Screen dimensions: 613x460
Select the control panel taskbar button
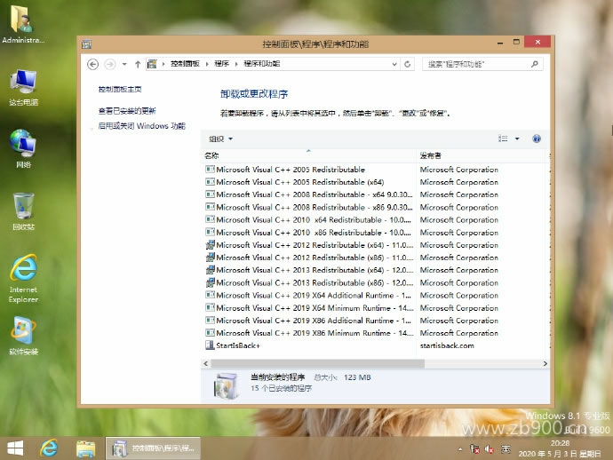coord(153,448)
